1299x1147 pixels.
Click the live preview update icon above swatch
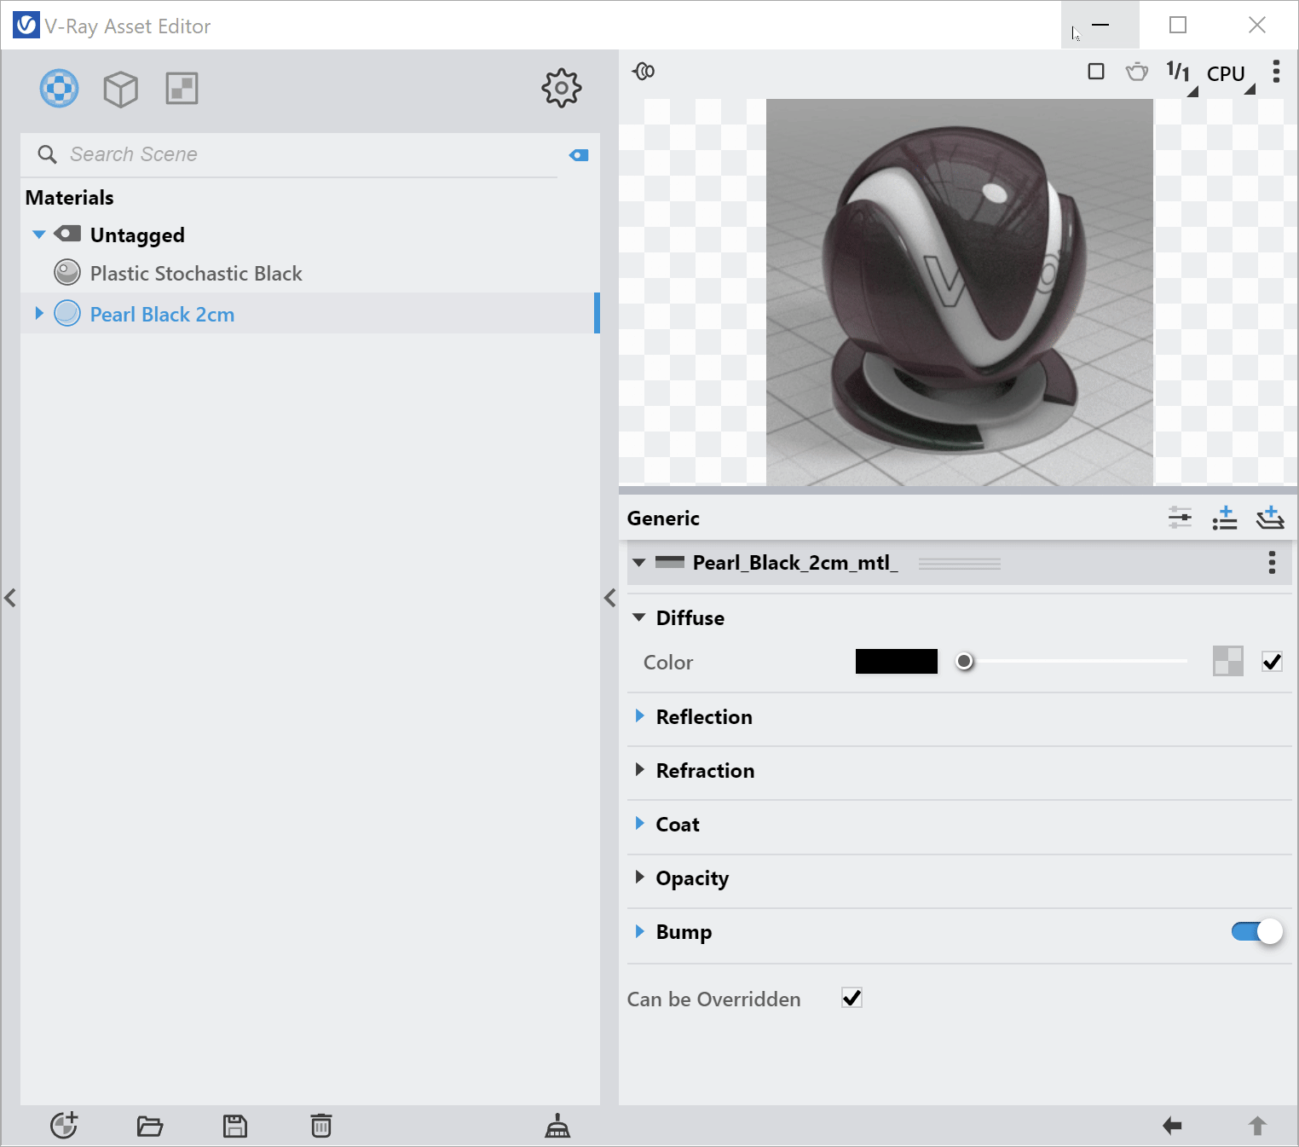[x=644, y=72]
